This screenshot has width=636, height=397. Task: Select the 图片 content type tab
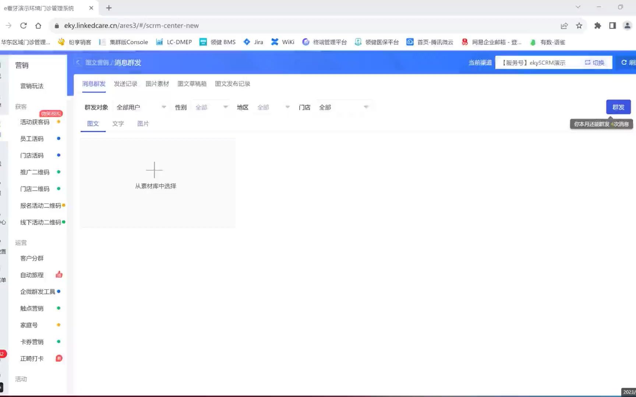click(143, 124)
